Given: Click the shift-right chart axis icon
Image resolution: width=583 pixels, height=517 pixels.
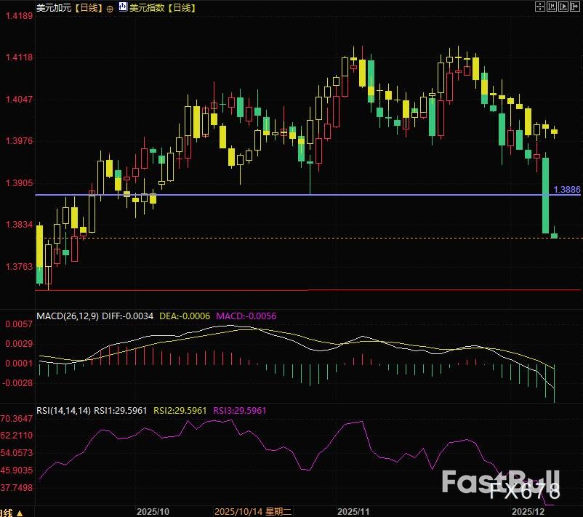Looking at the screenshot, I should coord(574,7).
